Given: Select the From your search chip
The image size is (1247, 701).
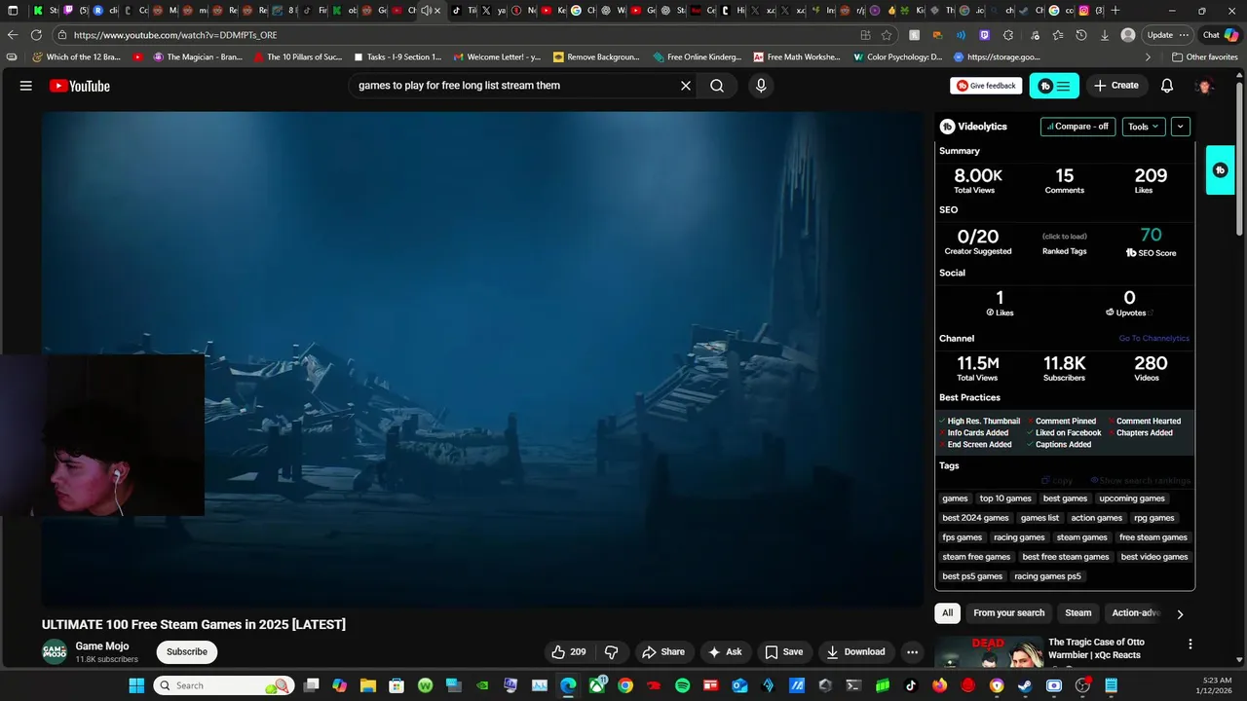Looking at the screenshot, I should click(1008, 613).
